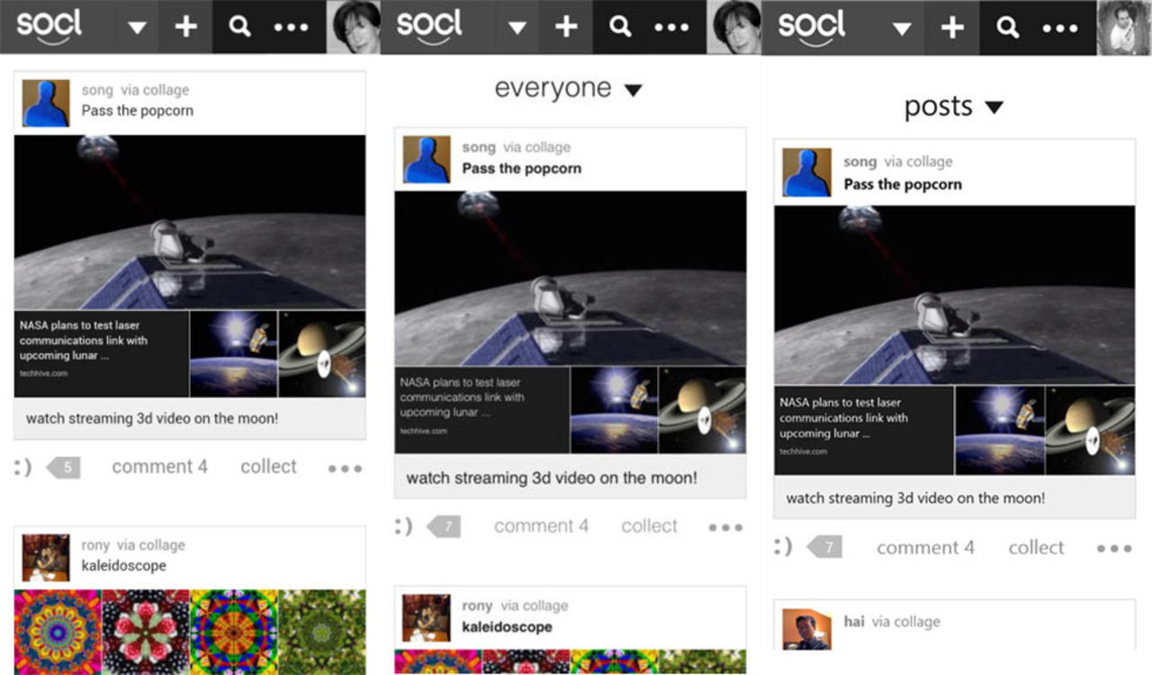Toggle the smiley like under the posts feed post

(784, 546)
